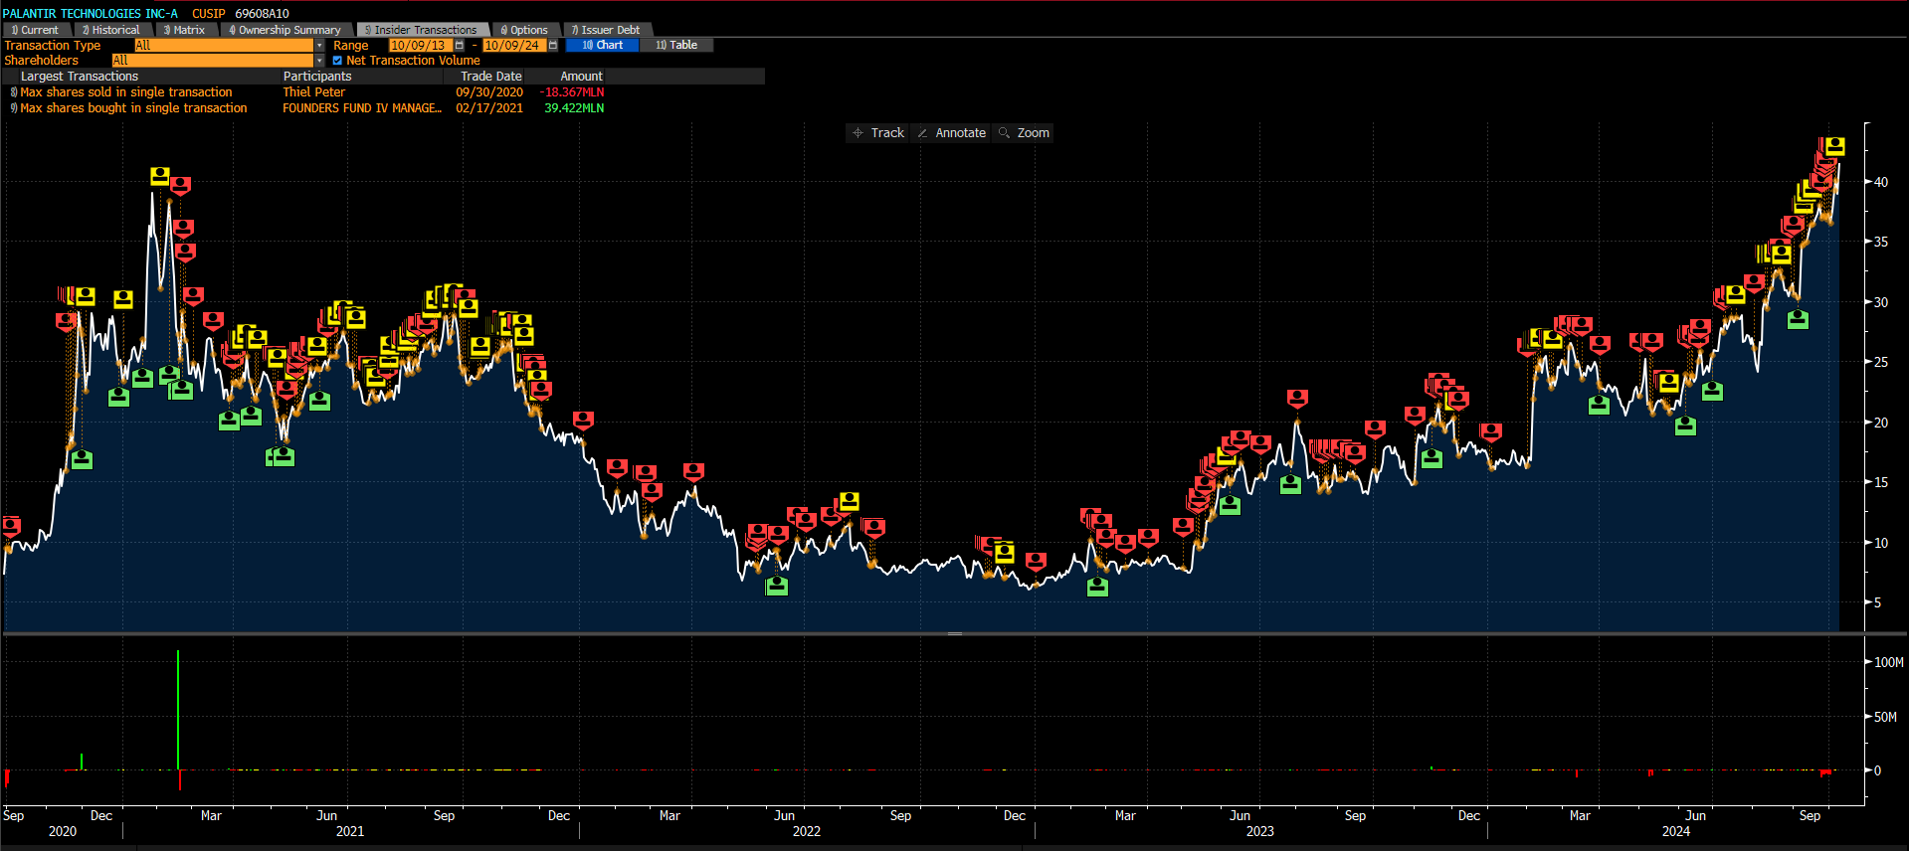Click the range end date field 10/09/24
The width and height of the screenshot is (1909, 851).
[512, 46]
